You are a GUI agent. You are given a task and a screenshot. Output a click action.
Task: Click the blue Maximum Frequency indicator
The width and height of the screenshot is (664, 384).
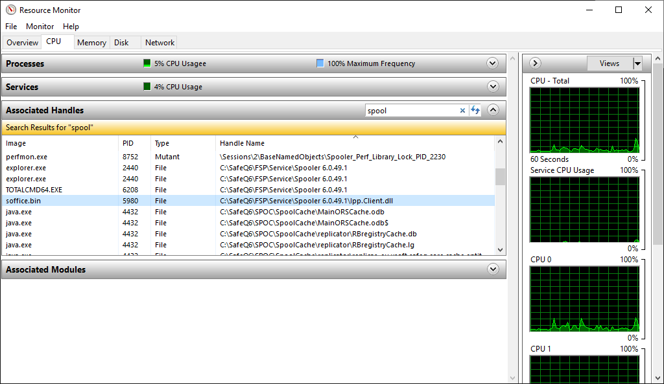(x=319, y=63)
